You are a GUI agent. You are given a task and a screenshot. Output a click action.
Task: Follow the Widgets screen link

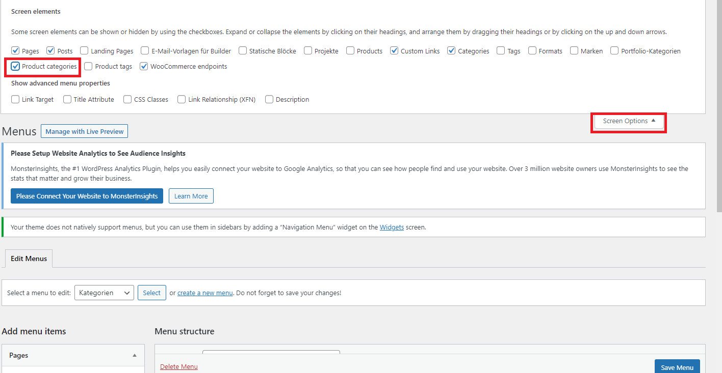click(x=392, y=227)
